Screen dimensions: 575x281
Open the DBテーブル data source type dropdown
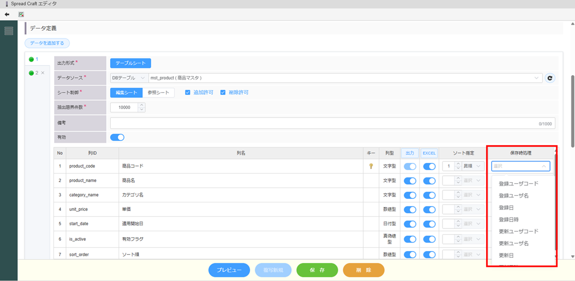[128, 78]
